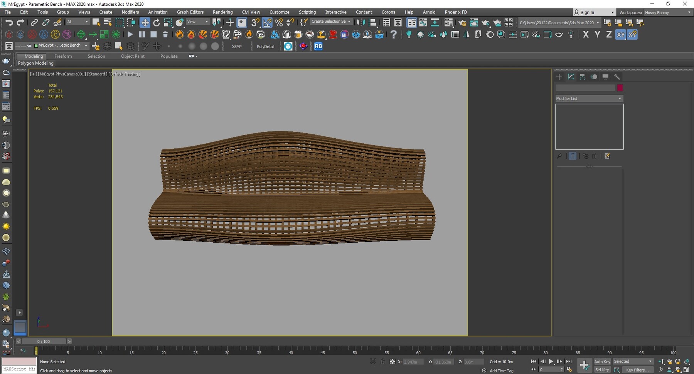Open the Reference Coordinate System View dropdown

(198, 22)
